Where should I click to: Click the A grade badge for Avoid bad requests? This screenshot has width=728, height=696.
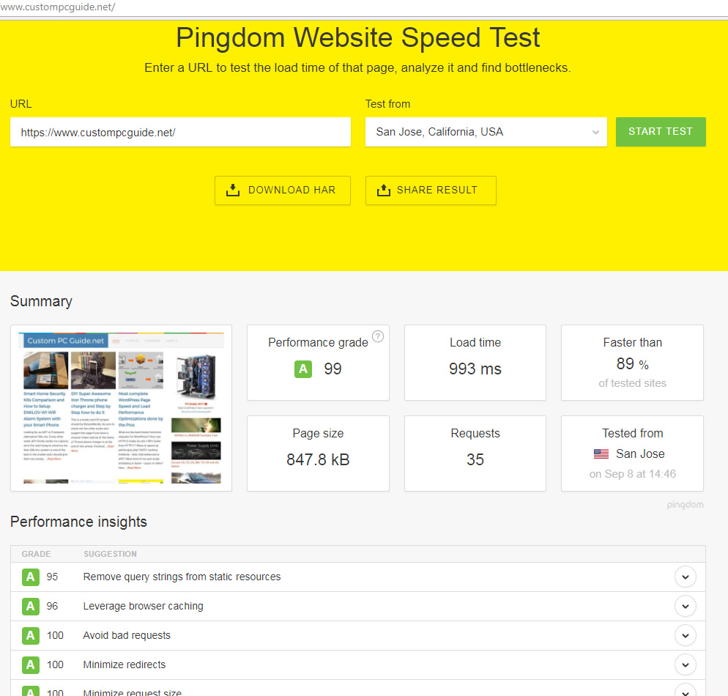[x=30, y=636]
